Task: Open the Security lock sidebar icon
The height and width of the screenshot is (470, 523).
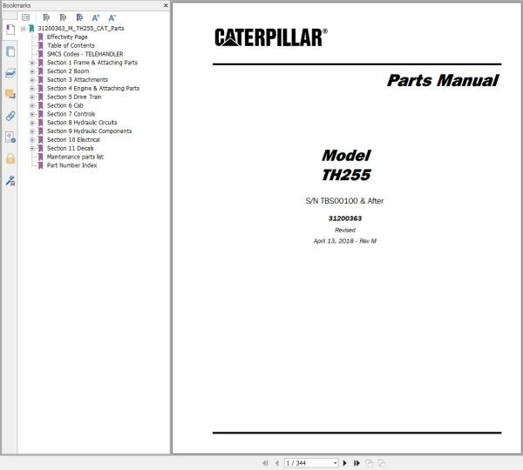Action: click(10, 159)
